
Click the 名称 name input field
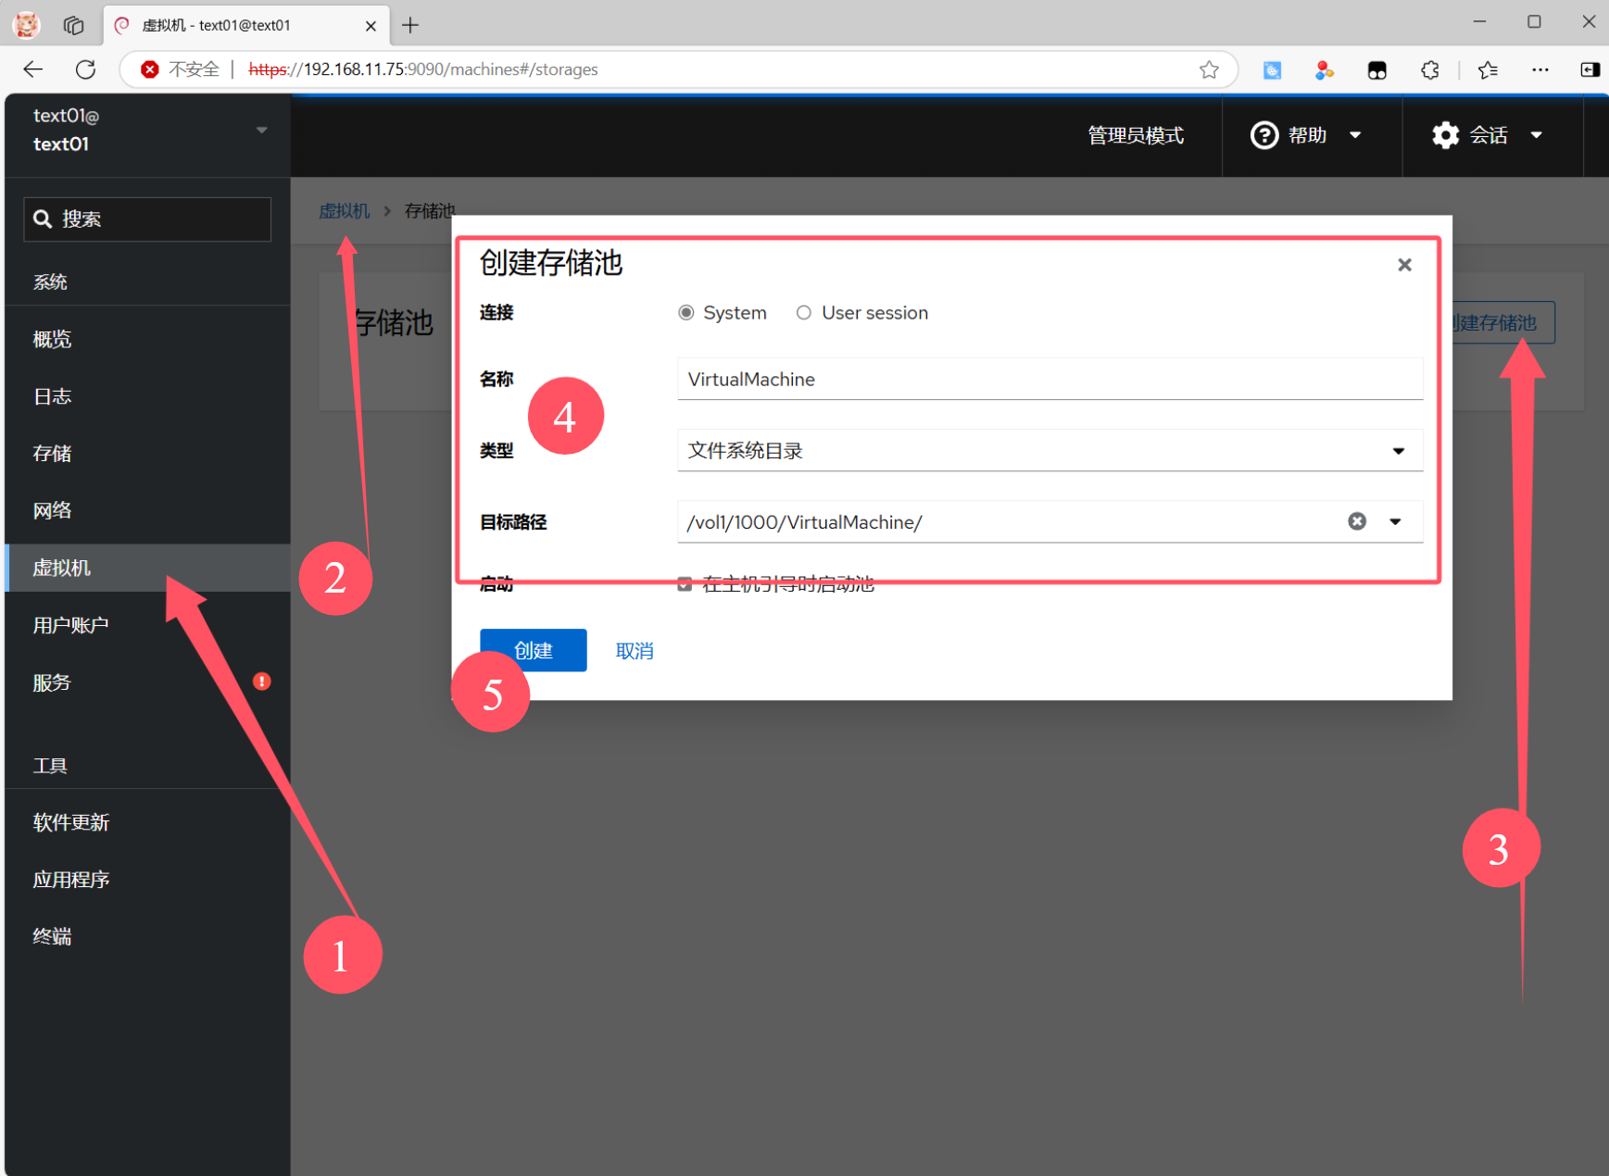(1049, 379)
